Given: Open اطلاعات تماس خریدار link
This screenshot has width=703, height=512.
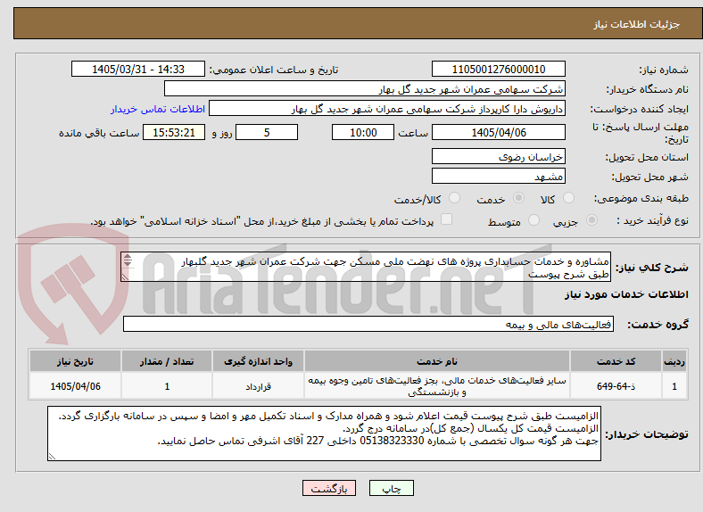Looking at the screenshot, I should tap(158, 109).
